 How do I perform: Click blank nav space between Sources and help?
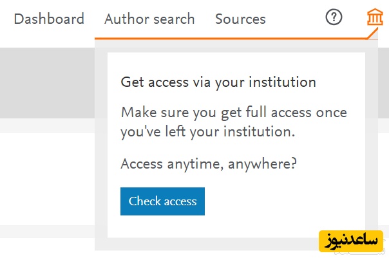295,19
